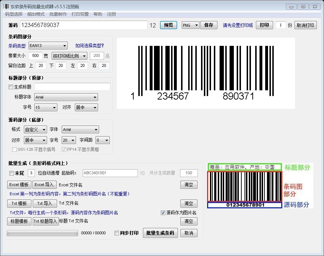Screen dimensions: 324x256
Task: Open the 注册 menu
Action: pyautogui.click(x=111, y=14)
